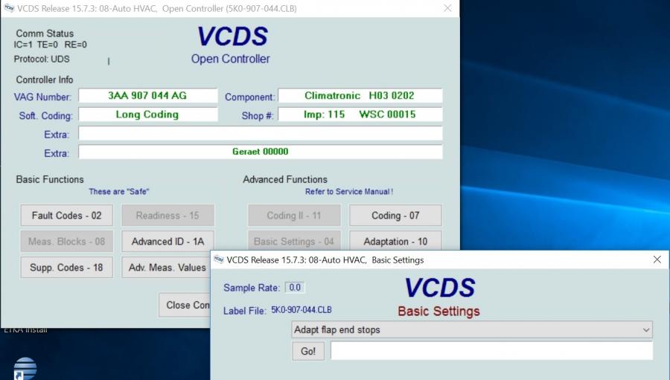This screenshot has height=380, width=670.
Task: Open Coding - 07 function
Action: coord(395,215)
